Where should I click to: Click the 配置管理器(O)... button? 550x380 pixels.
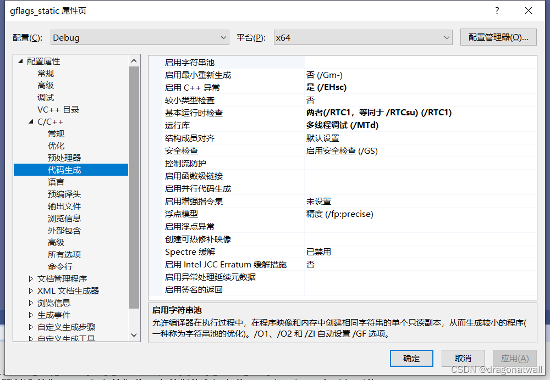(498, 37)
